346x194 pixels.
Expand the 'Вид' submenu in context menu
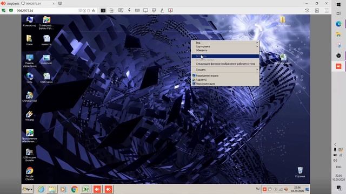225,43
